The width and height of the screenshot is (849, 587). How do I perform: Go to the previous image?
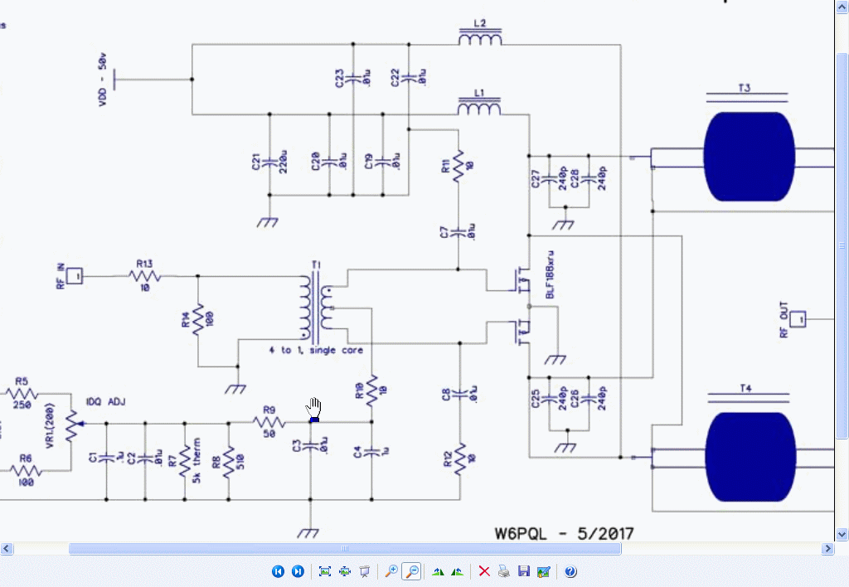(278, 571)
